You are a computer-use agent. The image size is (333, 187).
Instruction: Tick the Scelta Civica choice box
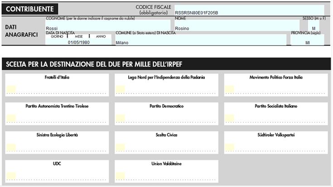click(121, 147)
